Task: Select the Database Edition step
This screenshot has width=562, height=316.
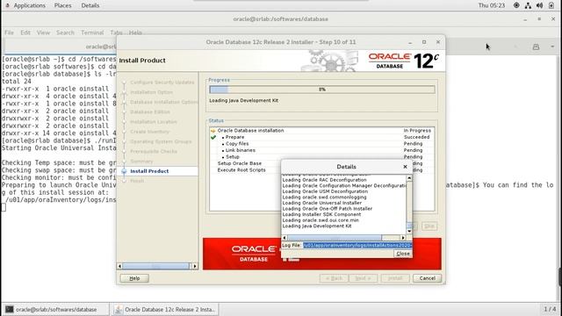Action: point(150,111)
